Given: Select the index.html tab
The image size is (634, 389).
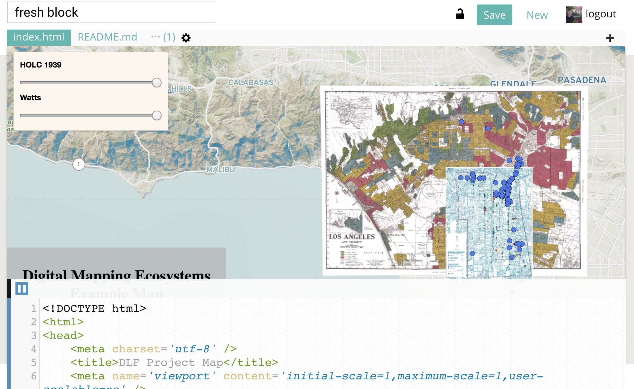Looking at the screenshot, I should point(39,37).
